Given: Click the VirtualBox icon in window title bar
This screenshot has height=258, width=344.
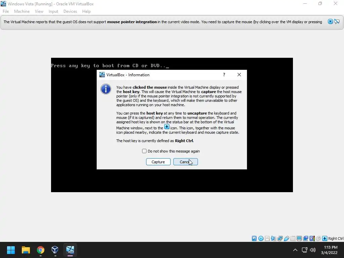Looking at the screenshot, I should (3, 4).
